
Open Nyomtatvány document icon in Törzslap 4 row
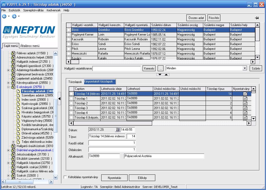click(x=245, y=113)
